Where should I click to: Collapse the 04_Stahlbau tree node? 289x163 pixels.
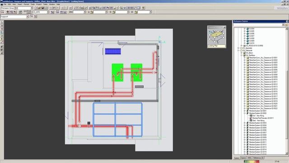[x=242, y=55]
